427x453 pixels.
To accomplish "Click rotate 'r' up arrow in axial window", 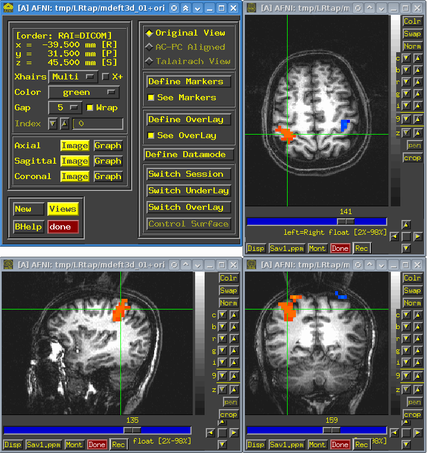I will pos(418,82).
